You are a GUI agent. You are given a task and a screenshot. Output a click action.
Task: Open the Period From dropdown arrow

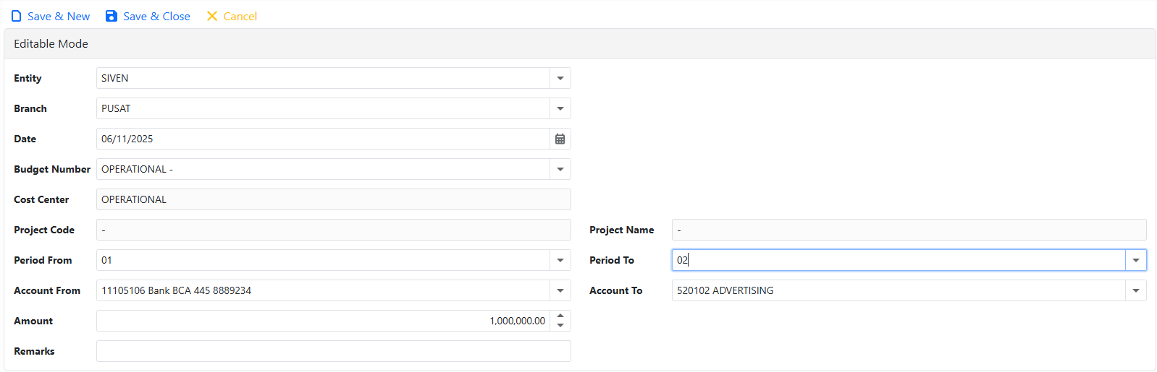[x=560, y=260]
